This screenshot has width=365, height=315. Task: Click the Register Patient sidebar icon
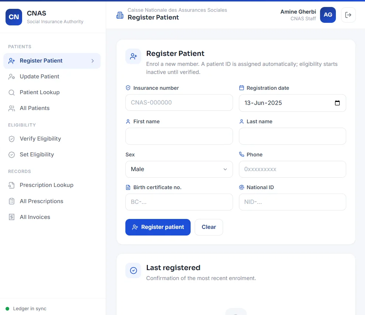pos(12,61)
